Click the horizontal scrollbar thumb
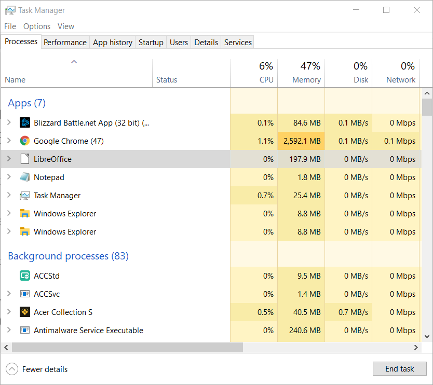Viewport: 433px width, 385px height. (x=127, y=348)
